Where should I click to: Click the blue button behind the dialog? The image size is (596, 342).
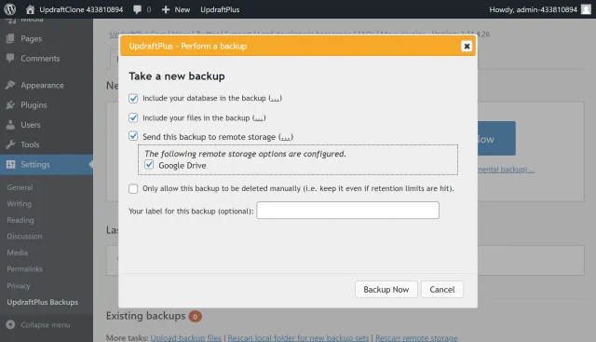(x=496, y=139)
